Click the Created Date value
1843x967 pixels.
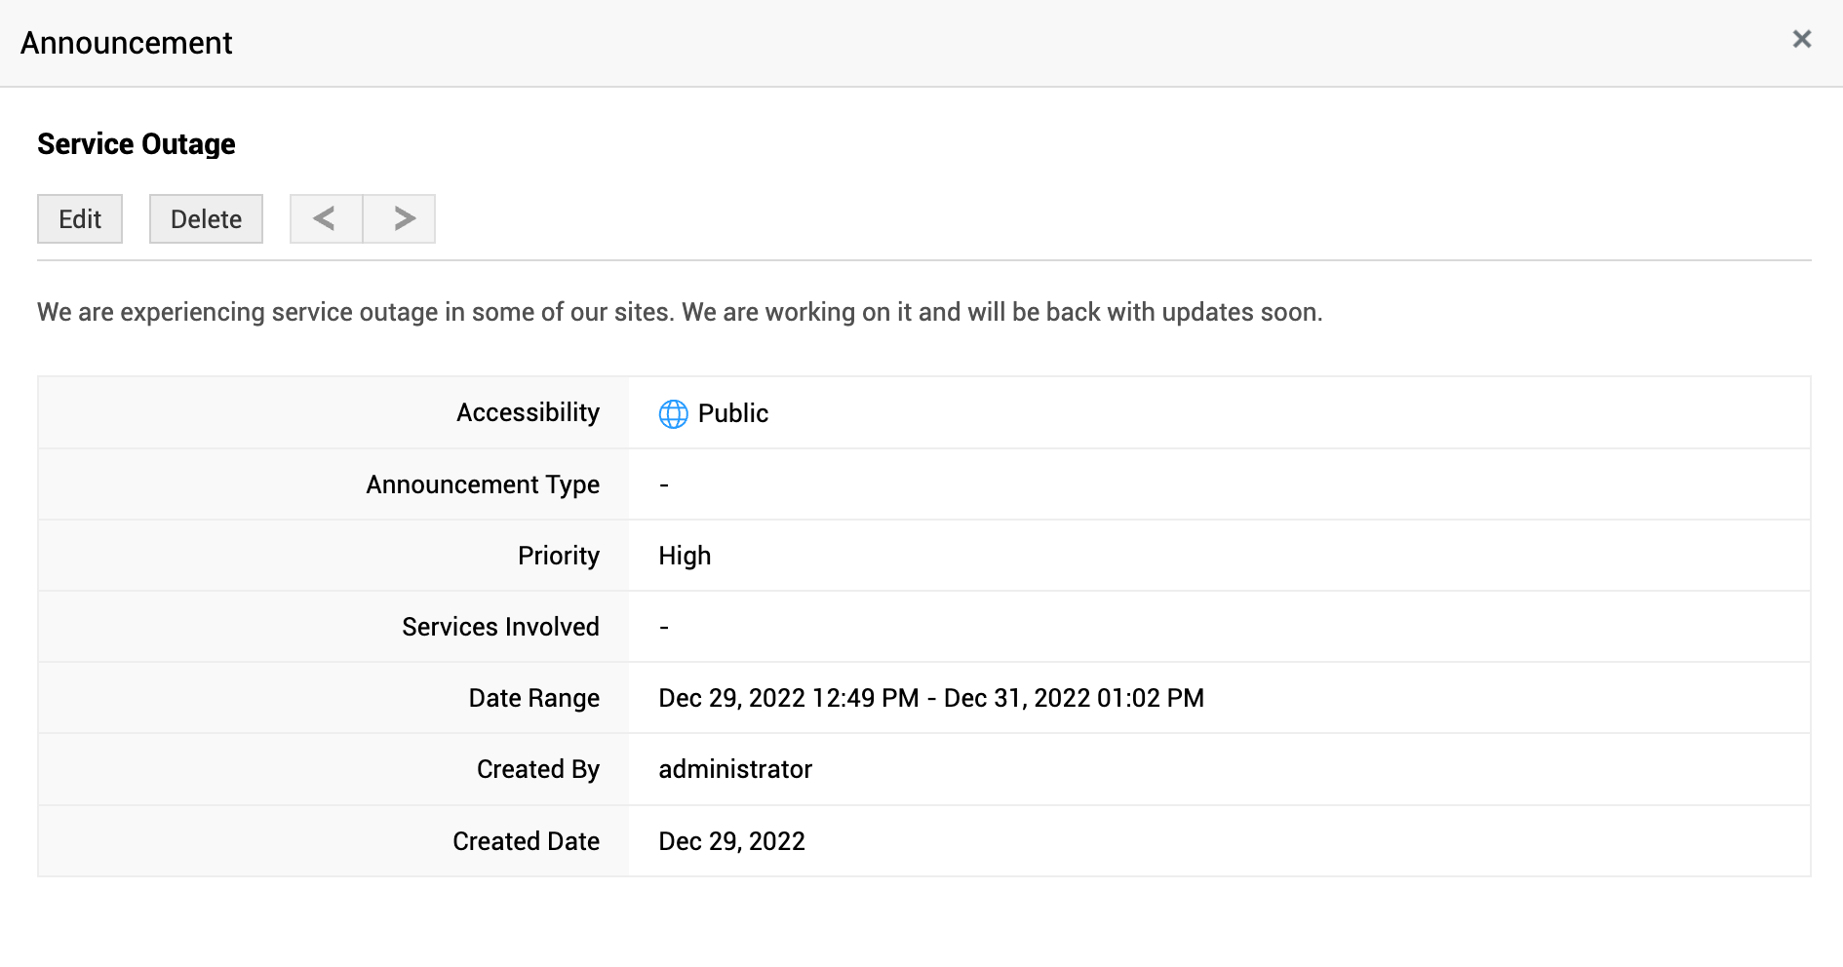tap(731, 841)
